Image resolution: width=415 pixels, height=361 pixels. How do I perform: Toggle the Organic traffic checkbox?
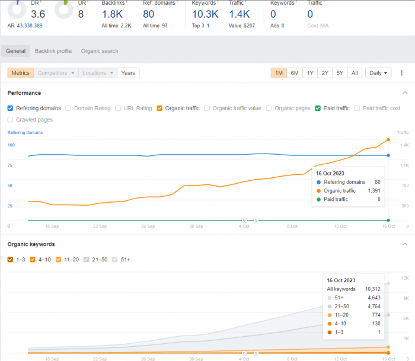[159, 108]
